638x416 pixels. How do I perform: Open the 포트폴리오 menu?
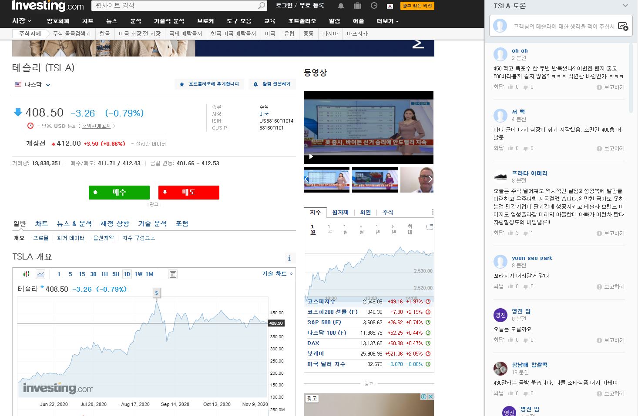302,21
